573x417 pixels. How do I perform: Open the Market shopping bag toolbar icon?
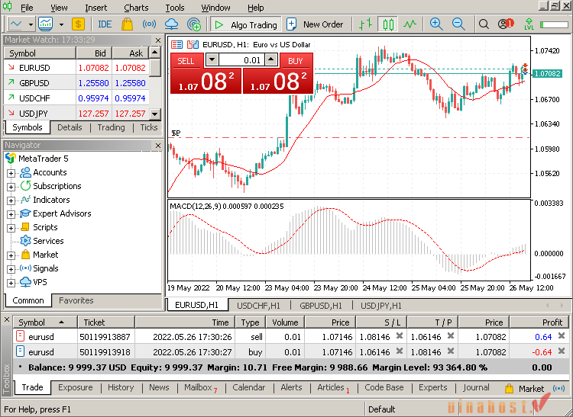point(127,24)
